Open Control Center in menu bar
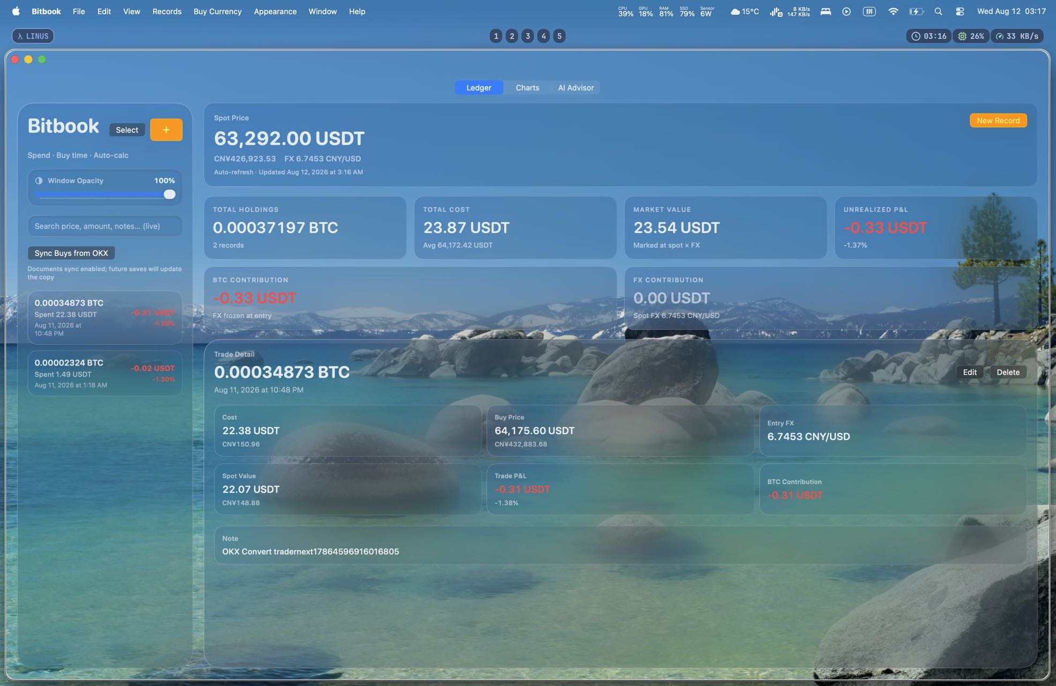 pyautogui.click(x=960, y=11)
